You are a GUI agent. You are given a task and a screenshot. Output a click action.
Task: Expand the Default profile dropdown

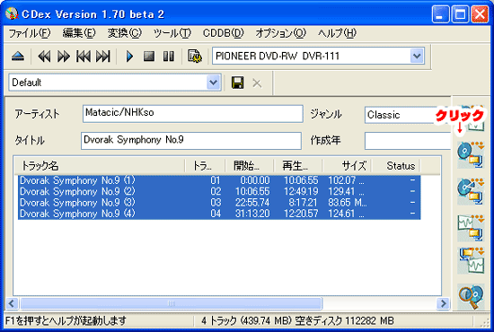pyautogui.click(x=213, y=83)
